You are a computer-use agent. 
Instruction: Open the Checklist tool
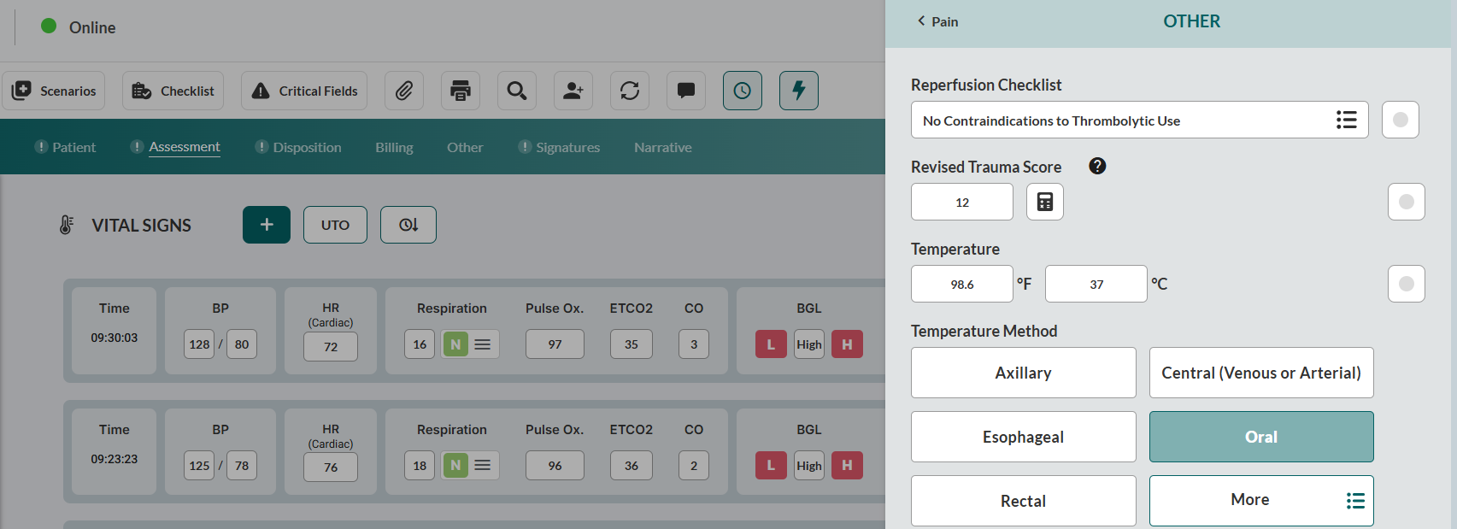tap(173, 91)
